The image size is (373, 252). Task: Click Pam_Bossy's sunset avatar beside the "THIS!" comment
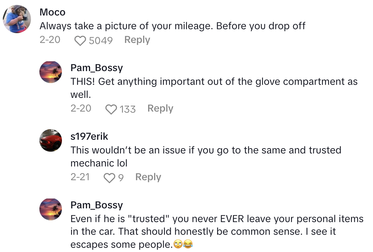pos(51,72)
